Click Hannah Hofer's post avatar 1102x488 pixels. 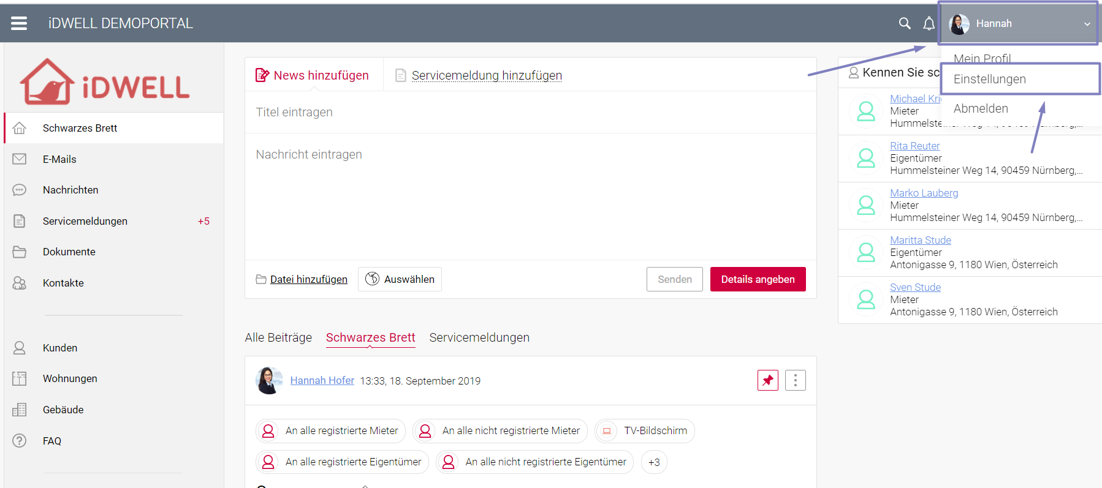pyautogui.click(x=269, y=380)
